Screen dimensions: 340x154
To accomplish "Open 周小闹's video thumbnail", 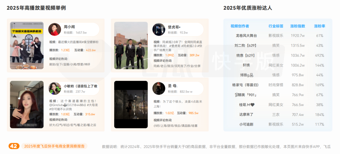I will tap(27, 45).
